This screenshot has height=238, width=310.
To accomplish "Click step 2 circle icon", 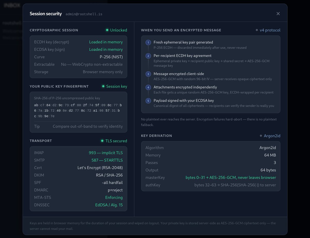I will pyautogui.click(x=148, y=56).
